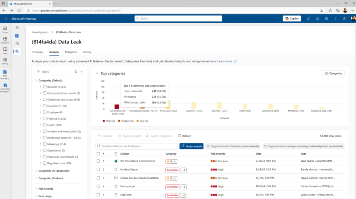Check the Marketing (614) filter
Image resolution: width=356 pixels, height=199 pixels.
coord(45,144)
